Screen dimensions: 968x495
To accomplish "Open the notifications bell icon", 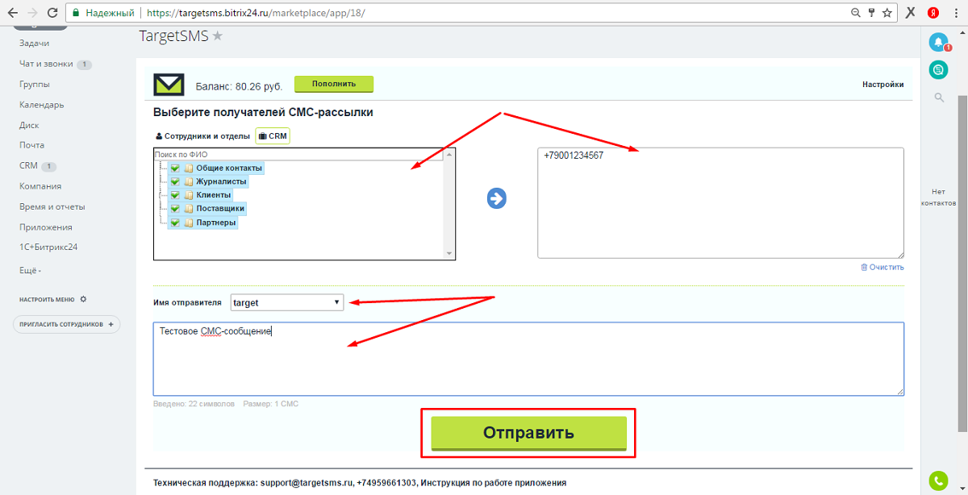I will (938, 42).
